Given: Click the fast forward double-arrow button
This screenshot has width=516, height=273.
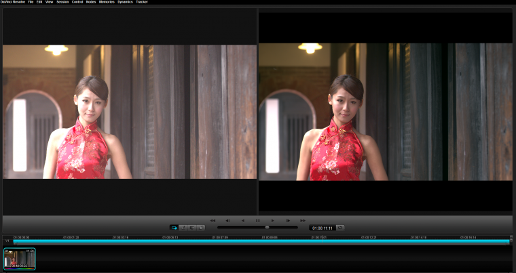Looking at the screenshot, I should click(303, 220).
